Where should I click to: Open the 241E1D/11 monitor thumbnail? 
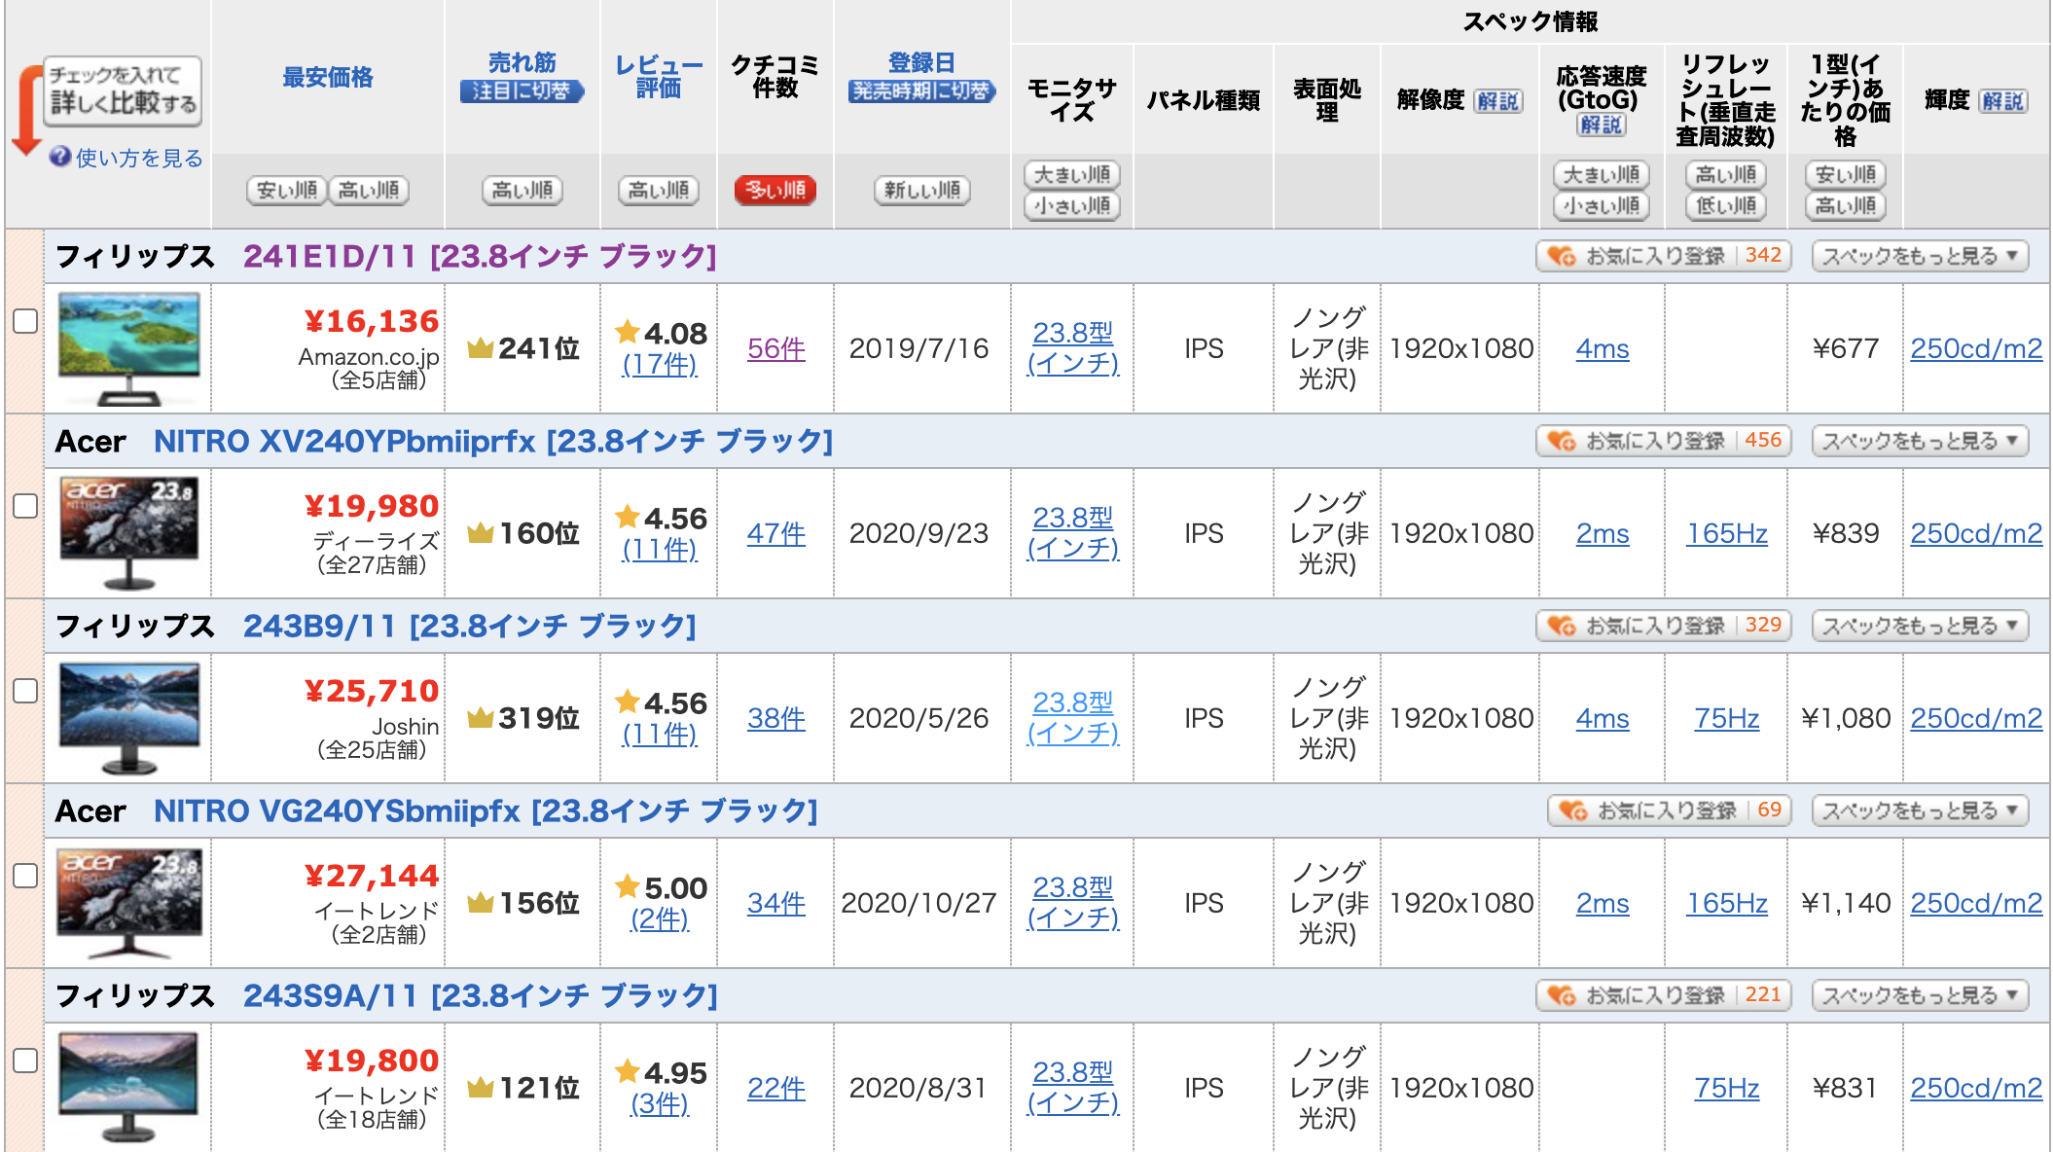coord(129,348)
